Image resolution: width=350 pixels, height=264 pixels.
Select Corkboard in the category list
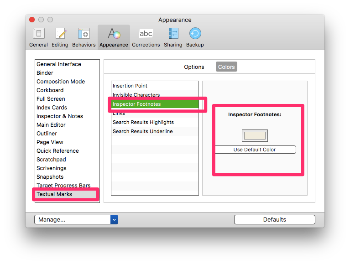(x=67, y=90)
